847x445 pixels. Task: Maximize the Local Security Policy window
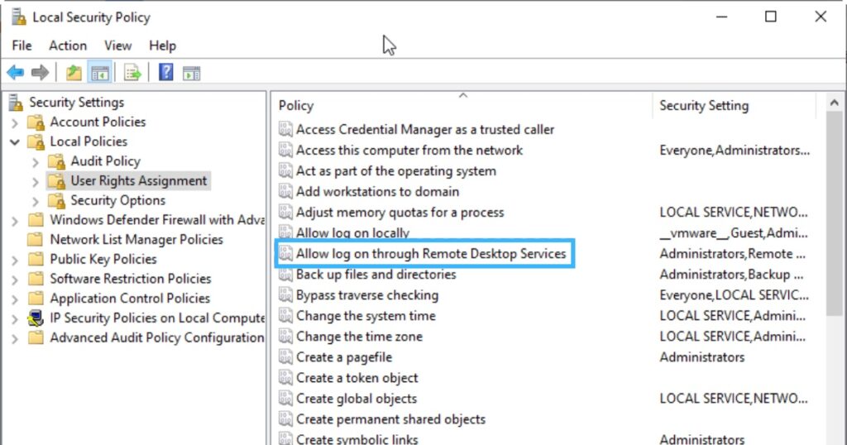(771, 17)
